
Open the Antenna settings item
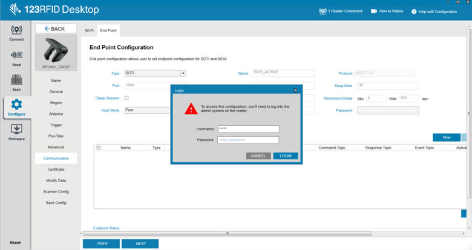tap(56, 114)
